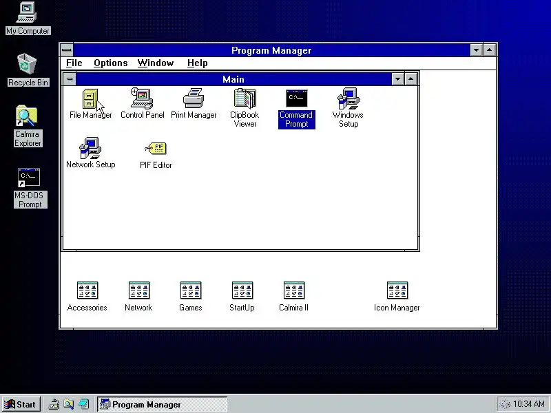551x413 pixels.
Task: Open Program Manager control-menu box
Action: [x=67, y=50]
